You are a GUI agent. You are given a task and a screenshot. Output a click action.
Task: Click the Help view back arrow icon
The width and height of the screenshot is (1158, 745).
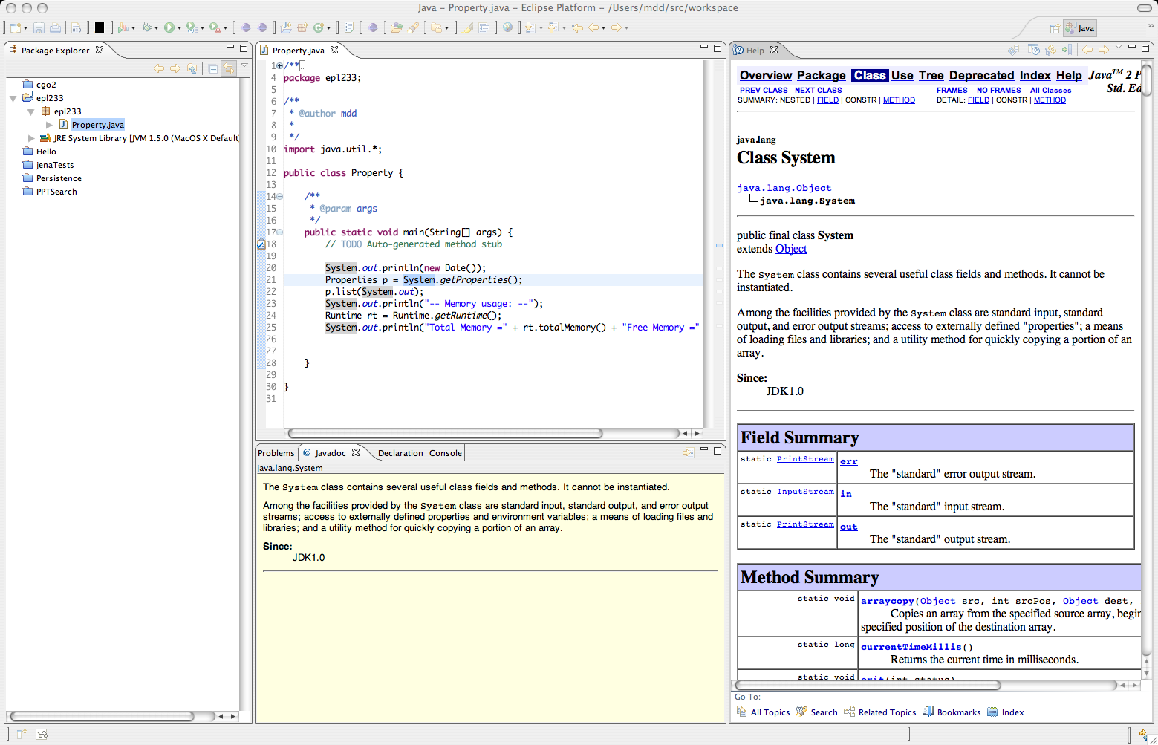(1087, 50)
